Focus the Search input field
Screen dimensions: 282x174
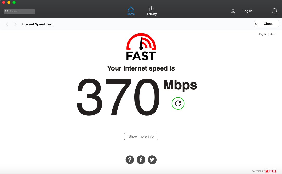[20, 11]
